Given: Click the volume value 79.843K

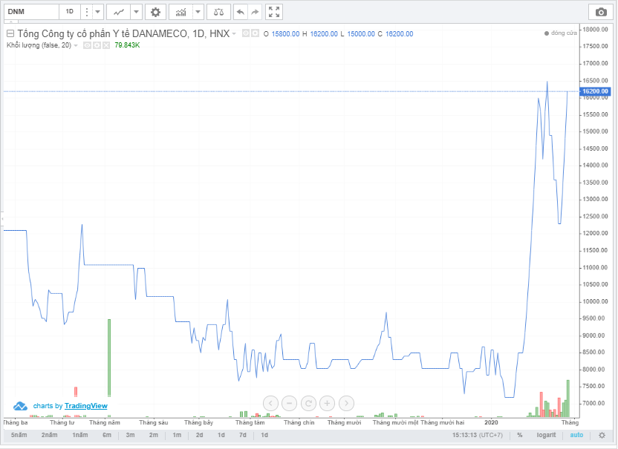Looking at the screenshot, I should coord(127,45).
